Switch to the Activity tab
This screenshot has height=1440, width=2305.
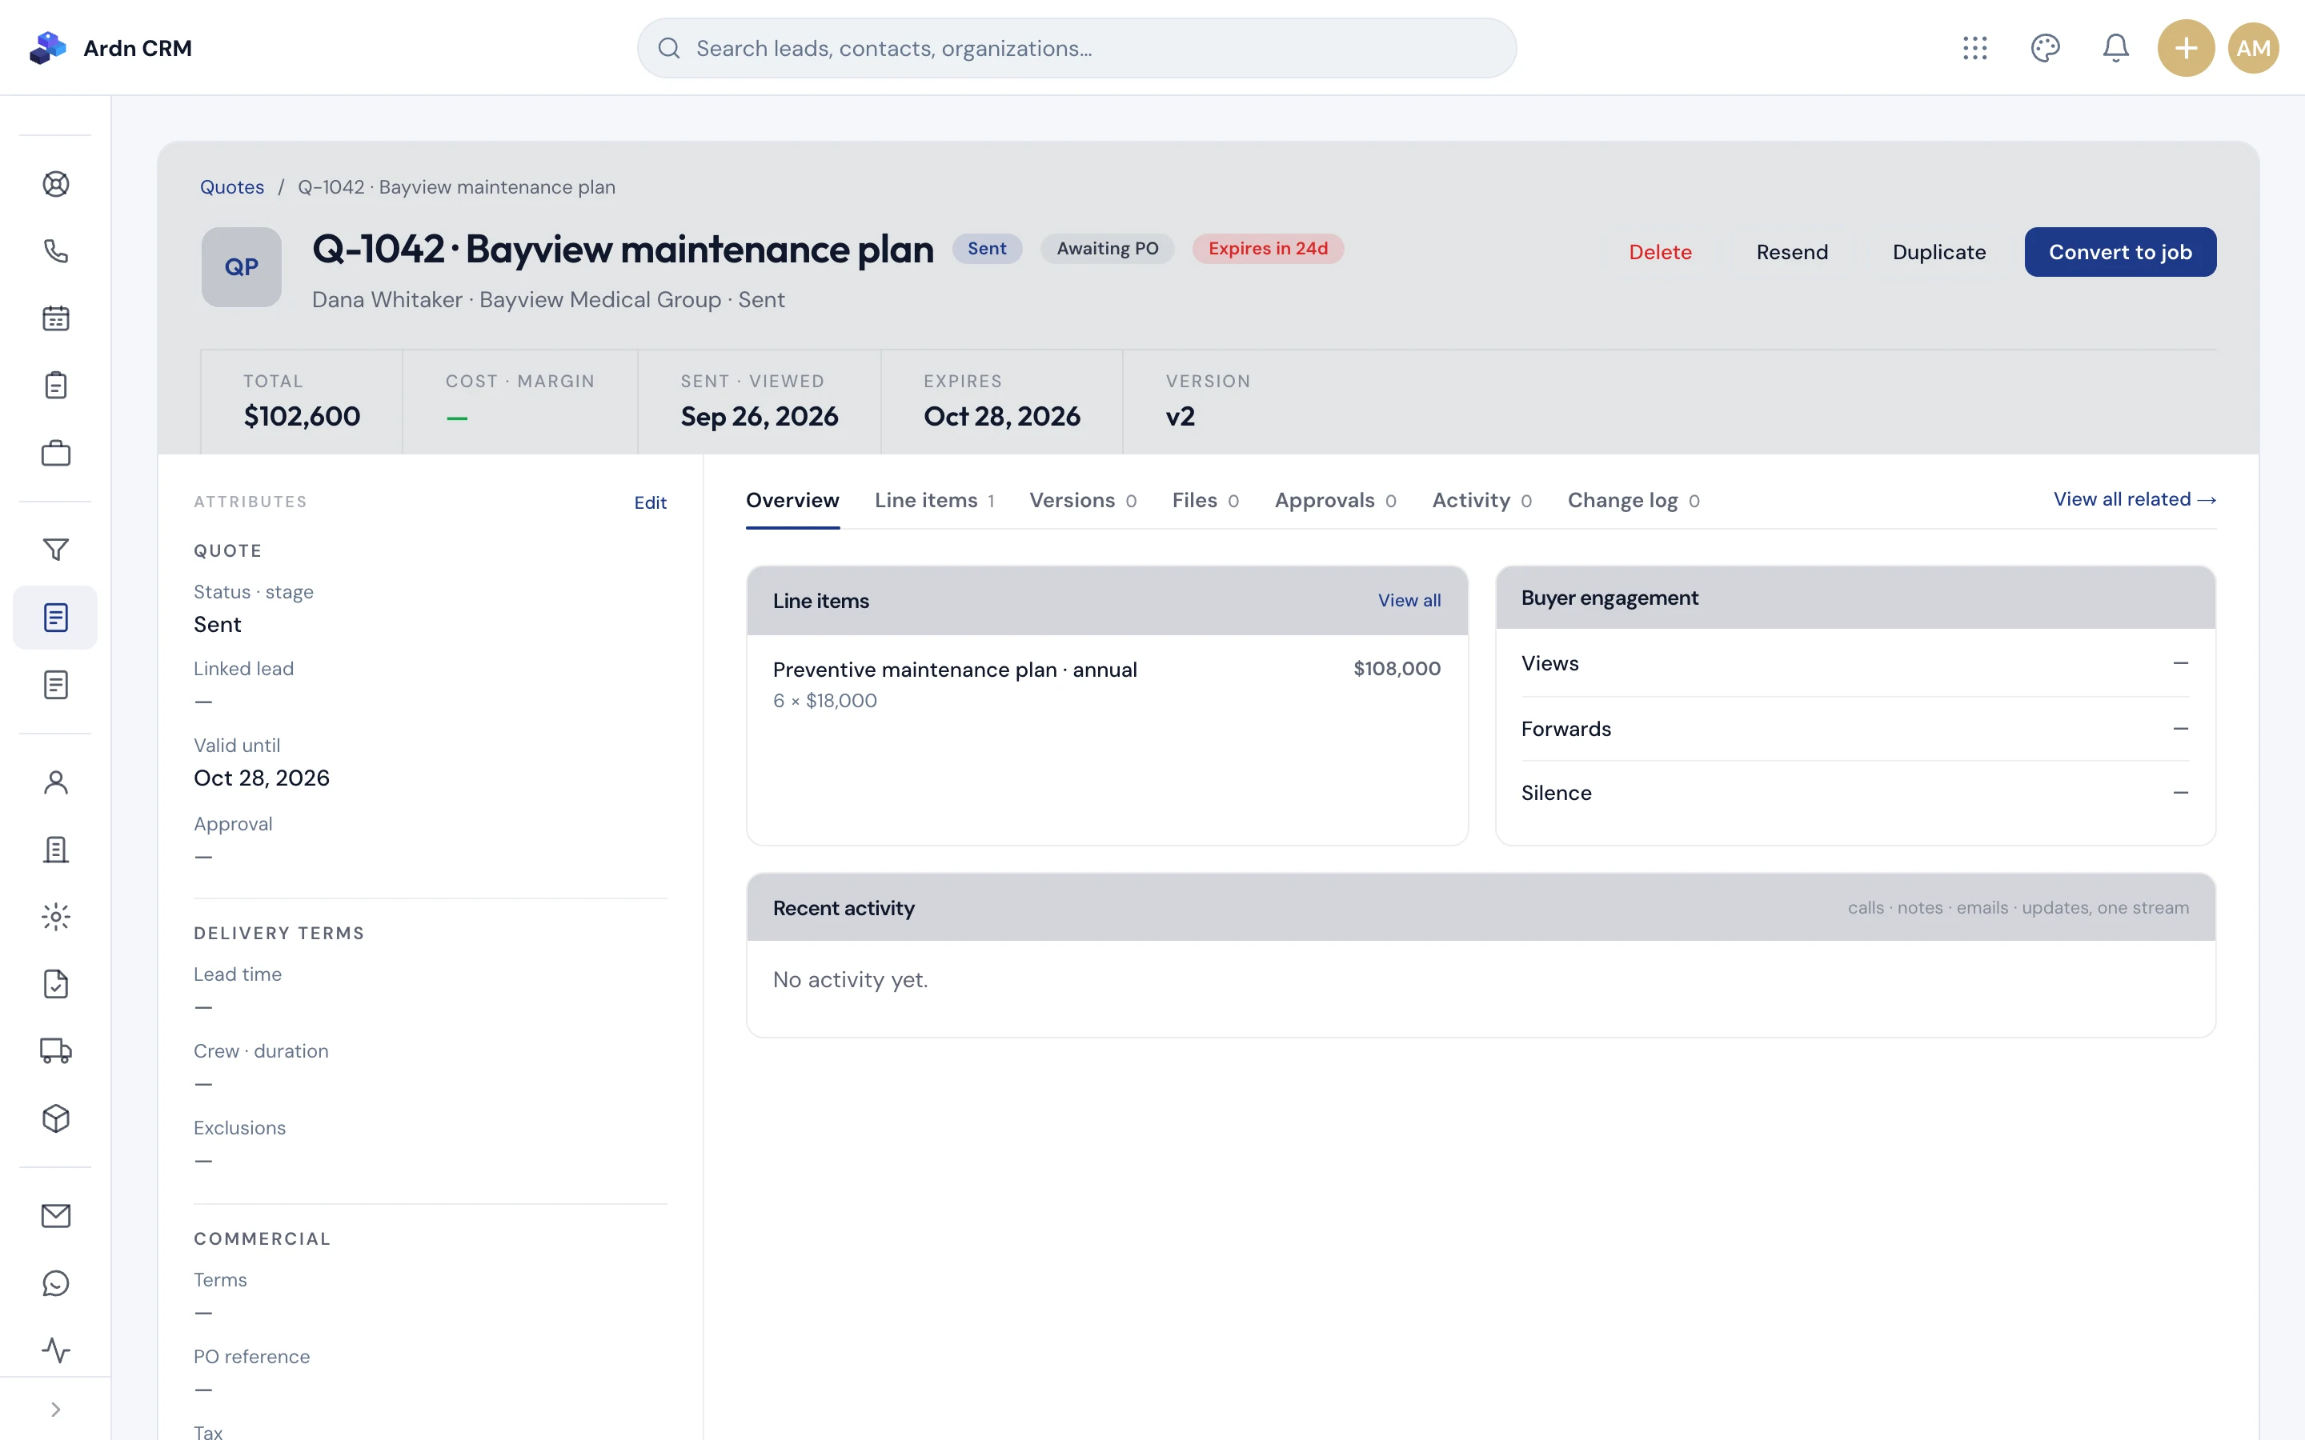(x=1482, y=500)
